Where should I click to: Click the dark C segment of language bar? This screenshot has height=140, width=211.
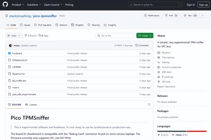tap(172, 131)
